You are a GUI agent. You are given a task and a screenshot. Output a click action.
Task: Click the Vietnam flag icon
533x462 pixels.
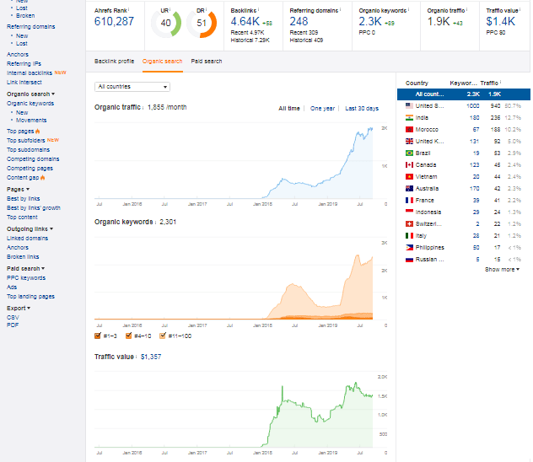tap(409, 177)
